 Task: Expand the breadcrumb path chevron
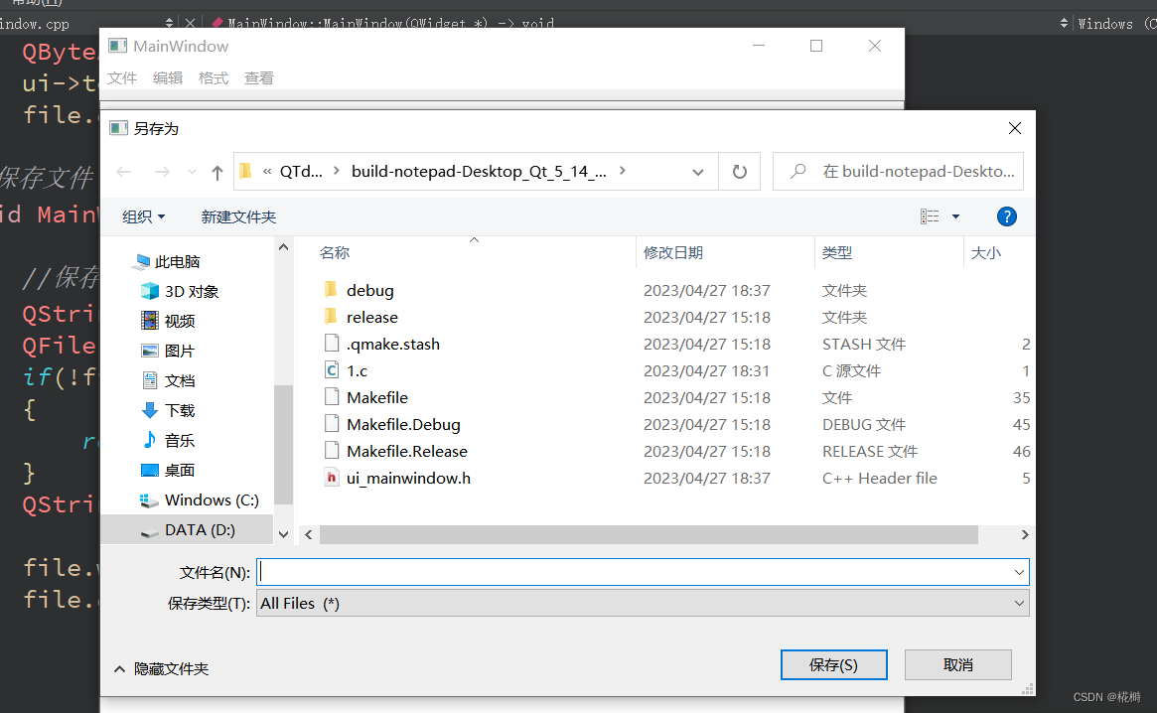[623, 170]
